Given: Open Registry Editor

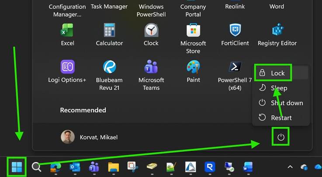Looking at the screenshot, I should pos(277,34).
